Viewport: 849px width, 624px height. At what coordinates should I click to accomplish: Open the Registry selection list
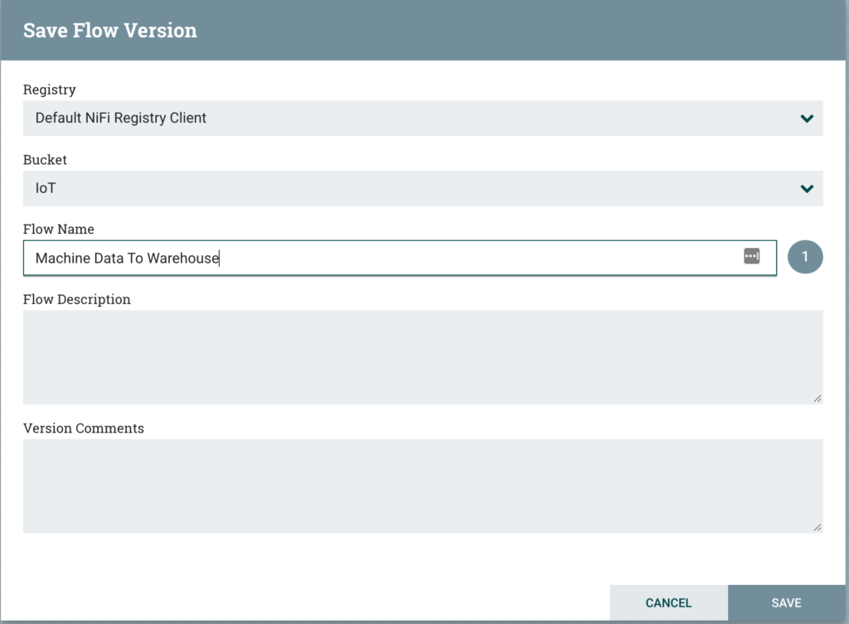point(415,119)
